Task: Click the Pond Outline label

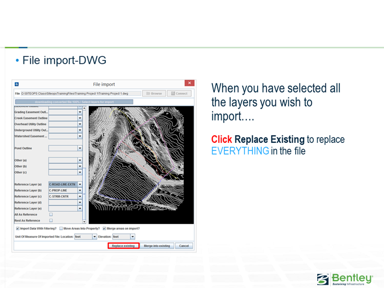Action: coord(23,148)
